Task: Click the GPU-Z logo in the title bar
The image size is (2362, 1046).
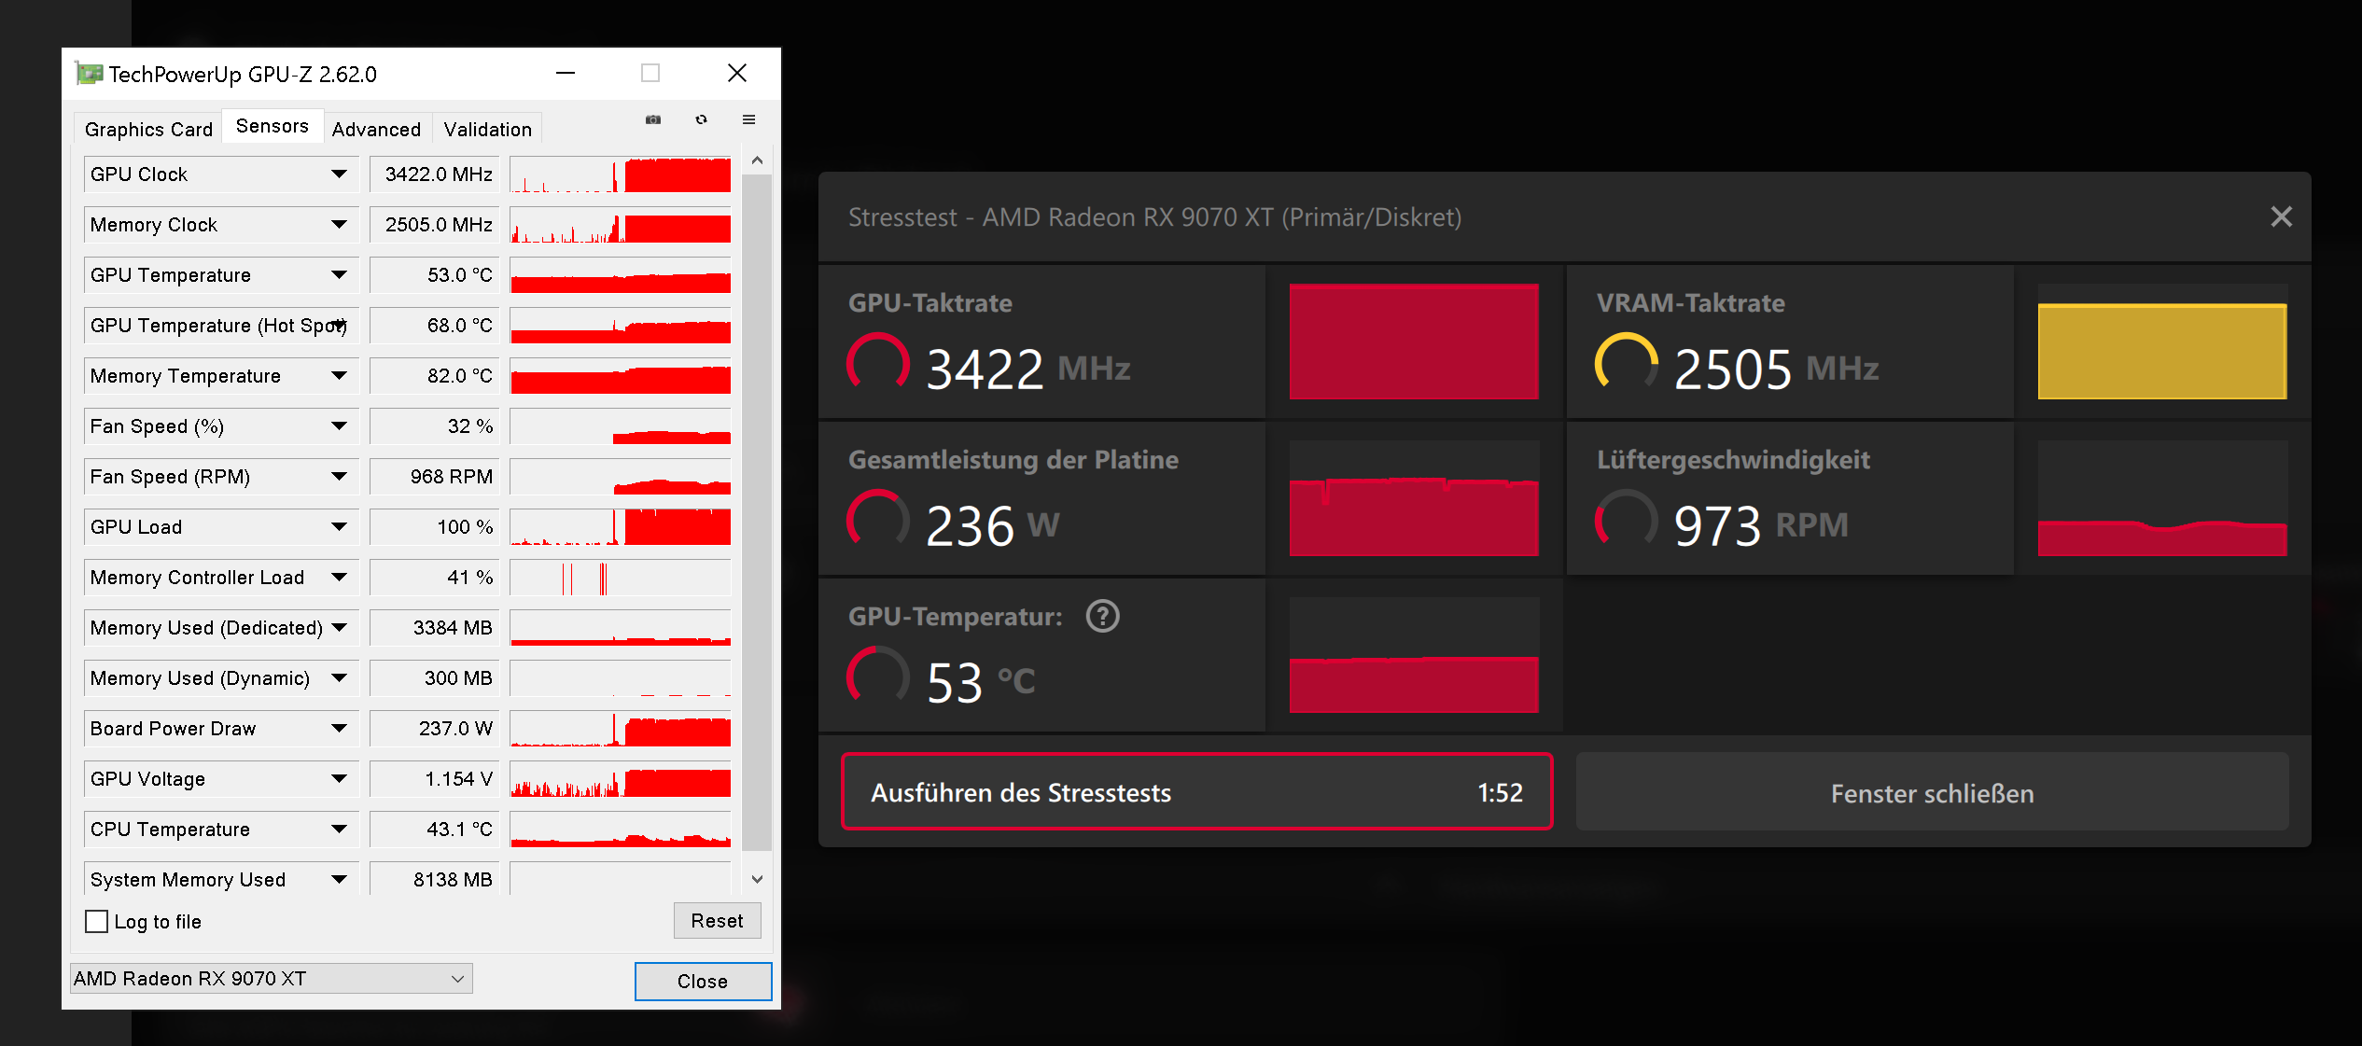Action: tap(88, 73)
